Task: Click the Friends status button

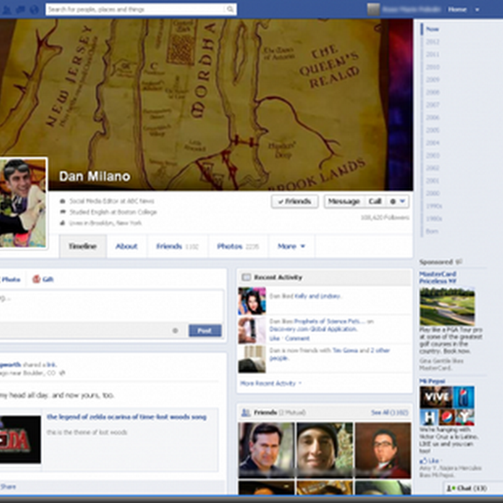Action: [295, 201]
